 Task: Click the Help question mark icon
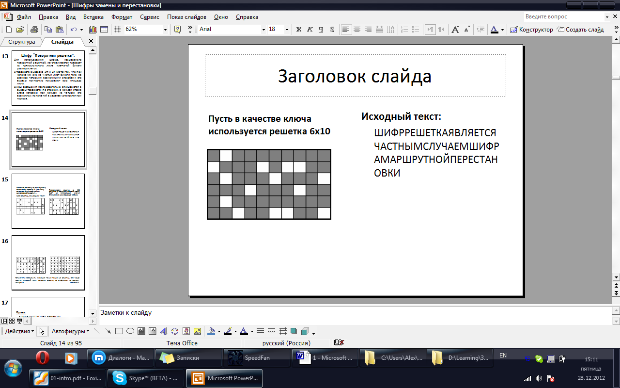(x=177, y=29)
